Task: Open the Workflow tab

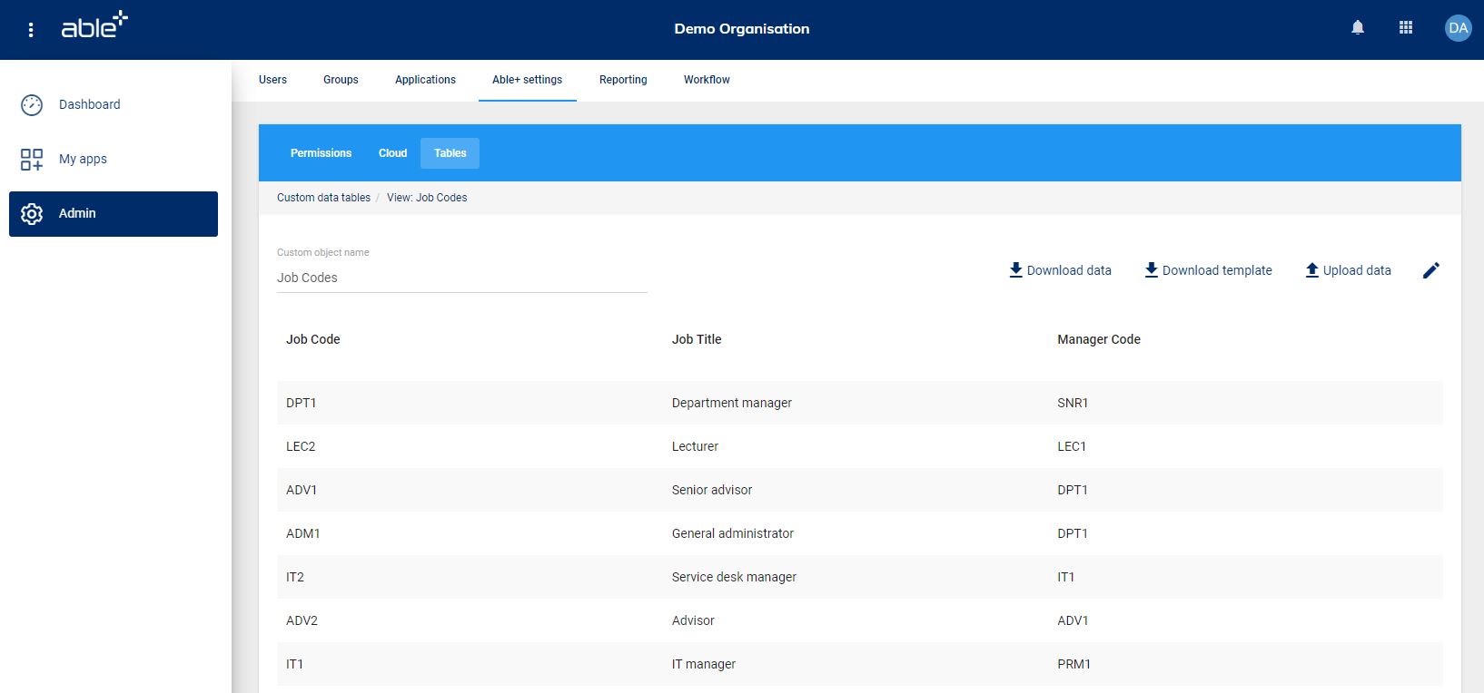Action: click(x=707, y=80)
